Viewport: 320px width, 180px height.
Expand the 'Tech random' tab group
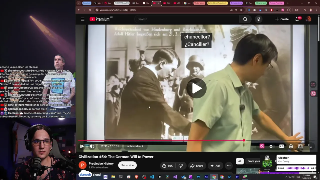click(236, 3)
